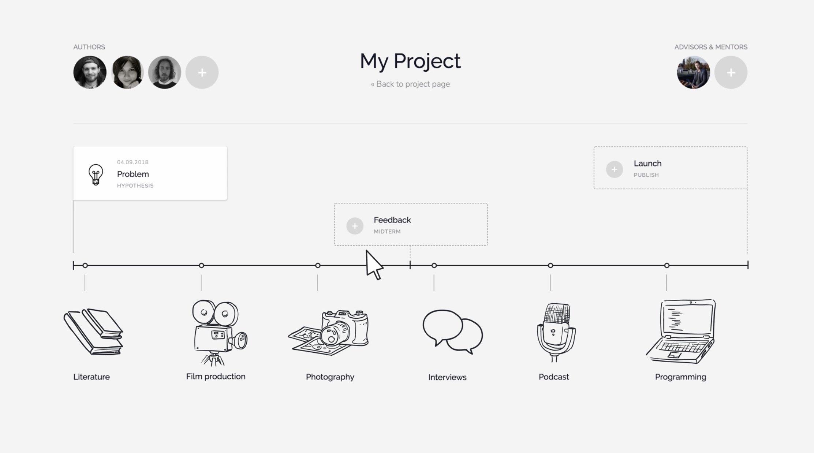Select the first author's avatar
814x453 pixels.
click(x=90, y=72)
